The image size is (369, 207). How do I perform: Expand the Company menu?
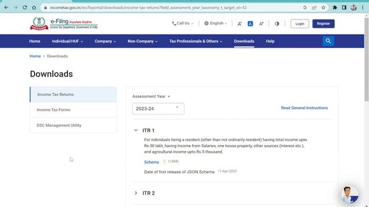(105, 41)
